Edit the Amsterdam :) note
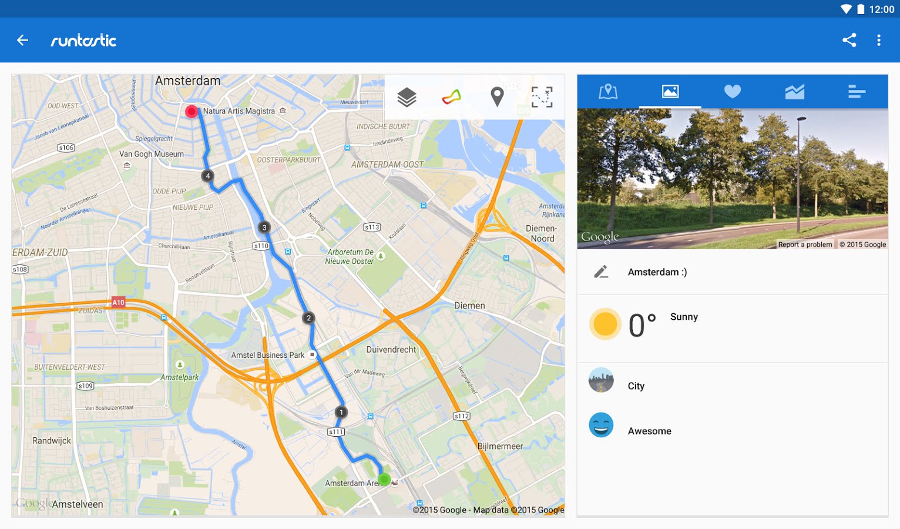 coord(601,272)
